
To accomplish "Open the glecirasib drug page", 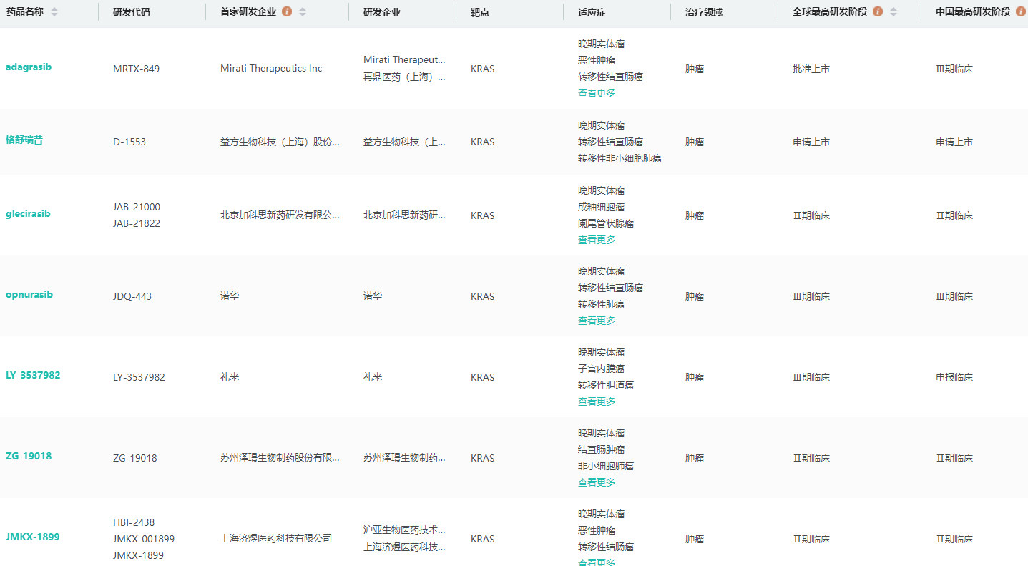I will point(28,214).
